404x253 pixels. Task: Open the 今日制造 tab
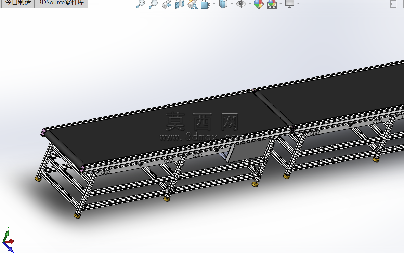point(18,3)
